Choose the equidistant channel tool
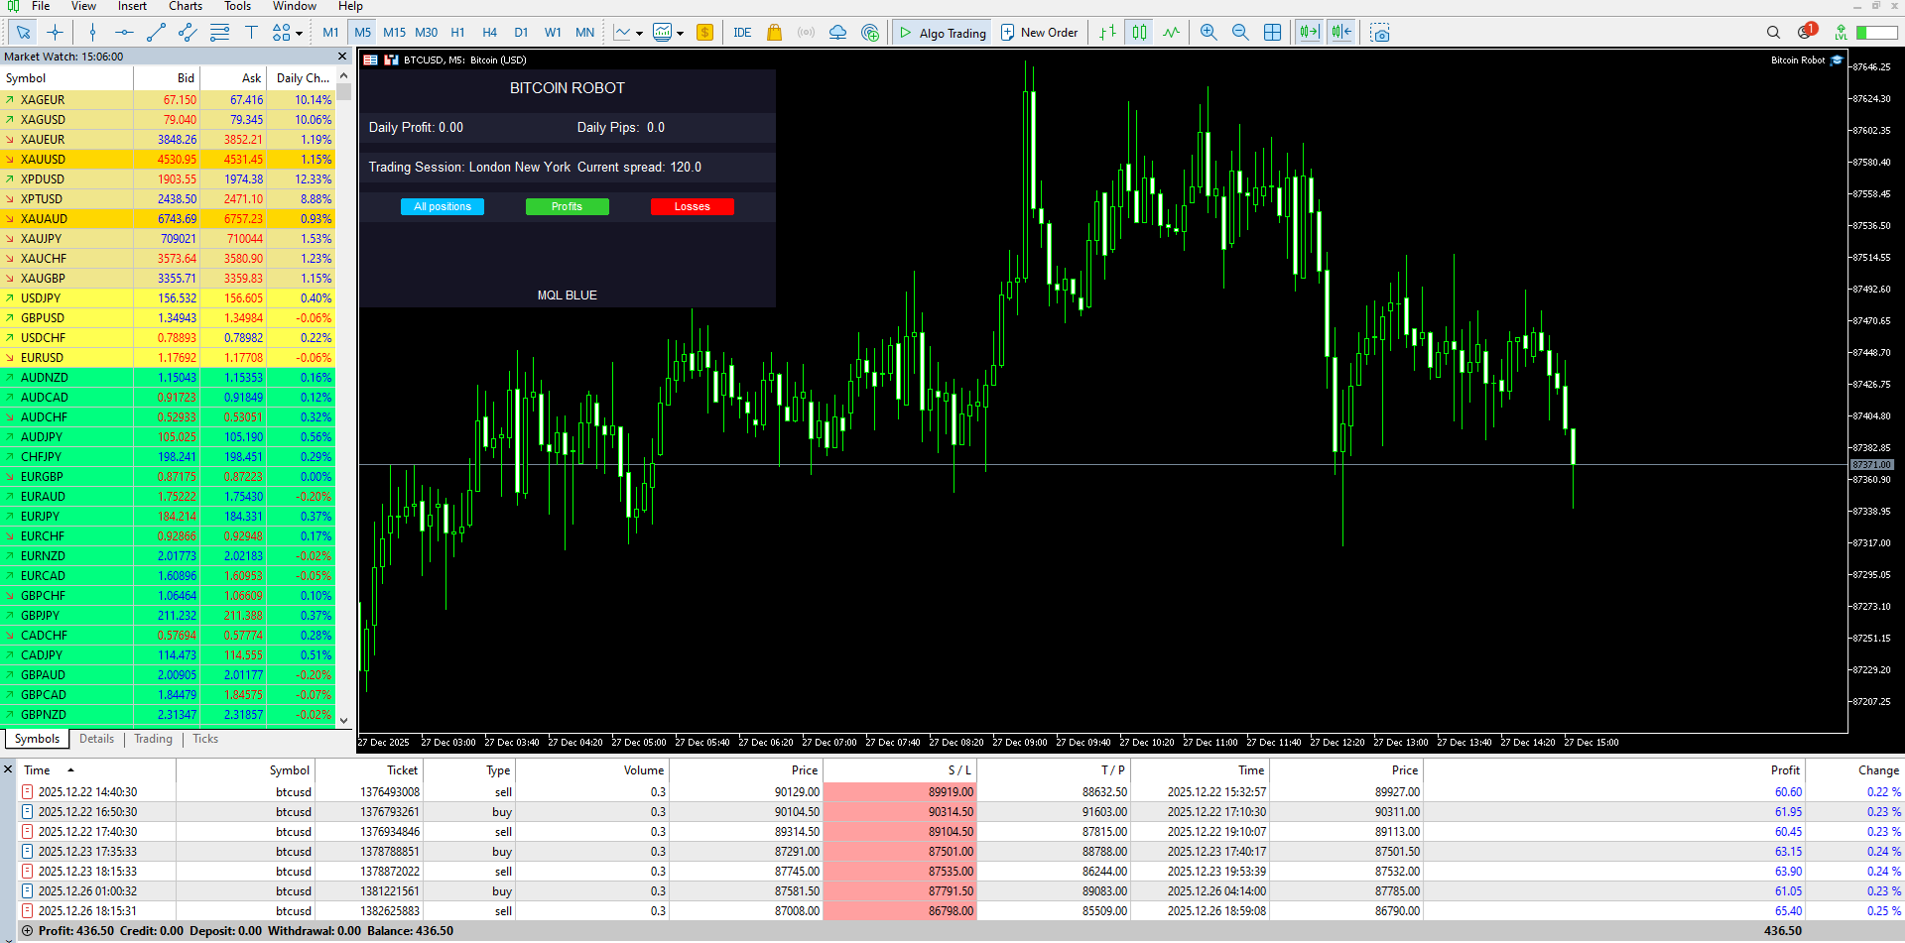1905x943 pixels. [188, 33]
